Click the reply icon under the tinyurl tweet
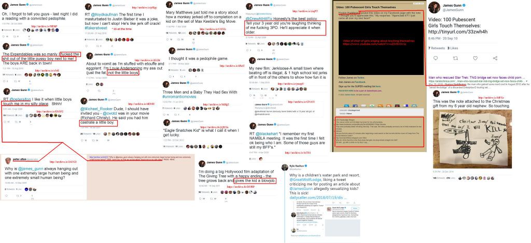The width and height of the screenshot is (531, 243). point(436,58)
